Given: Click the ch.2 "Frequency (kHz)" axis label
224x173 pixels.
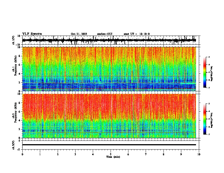Looking at the screenshot, I should pyautogui.click(x=16, y=113).
